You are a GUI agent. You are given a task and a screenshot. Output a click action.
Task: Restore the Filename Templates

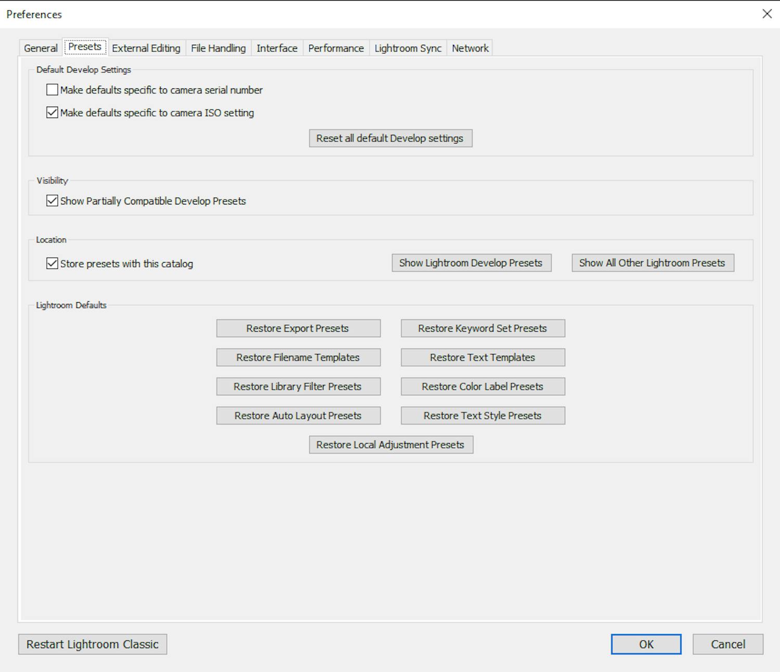click(298, 358)
